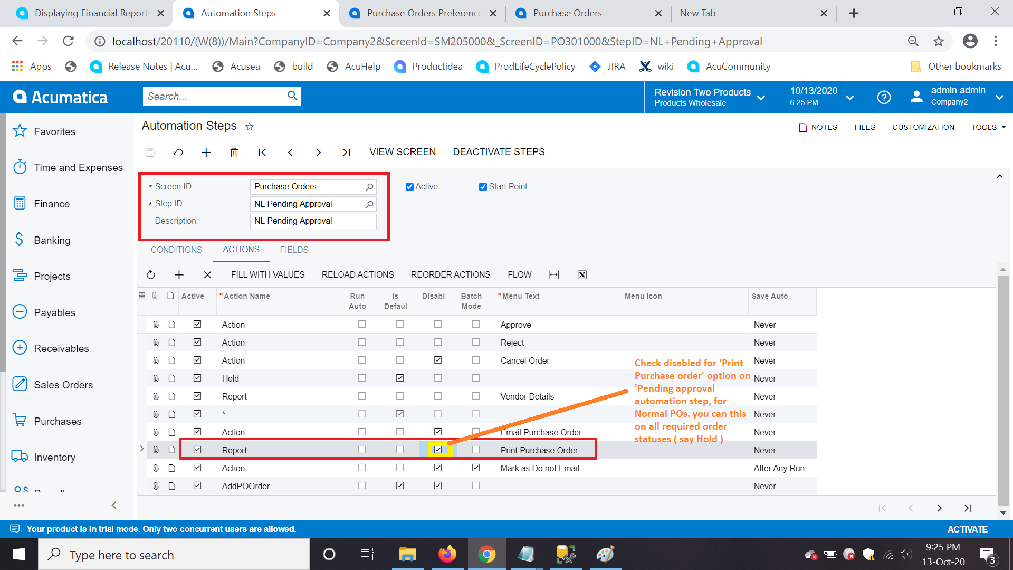Viewport: 1013px width, 570px height.
Task: Toggle Run Auto for Reject row
Action: click(362, 342)
